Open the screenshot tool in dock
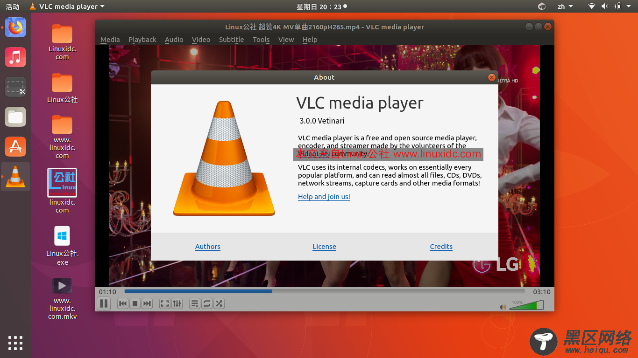638x358 pixels. [15, 87]
